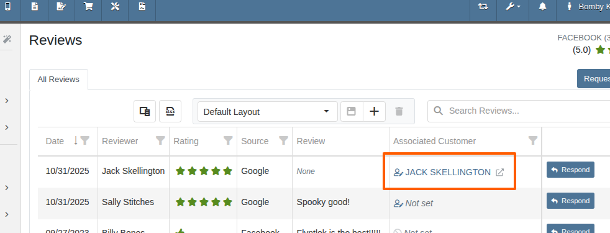Open the Source column filter
Viewport: 610px width, 233px height.
pos(284,140)
